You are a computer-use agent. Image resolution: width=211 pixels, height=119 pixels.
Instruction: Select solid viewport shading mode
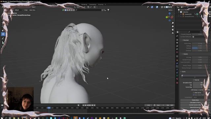(167, 7)
